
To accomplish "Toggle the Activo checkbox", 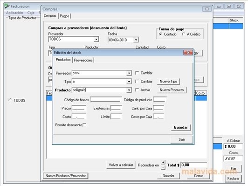I will (x=137, y=90).
